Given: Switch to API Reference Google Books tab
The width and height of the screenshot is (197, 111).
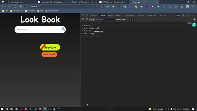Looking at the screenshot, I should (113, 2).
